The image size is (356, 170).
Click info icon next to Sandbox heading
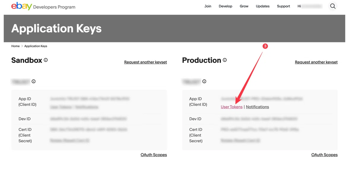click(x=46, y=60)
